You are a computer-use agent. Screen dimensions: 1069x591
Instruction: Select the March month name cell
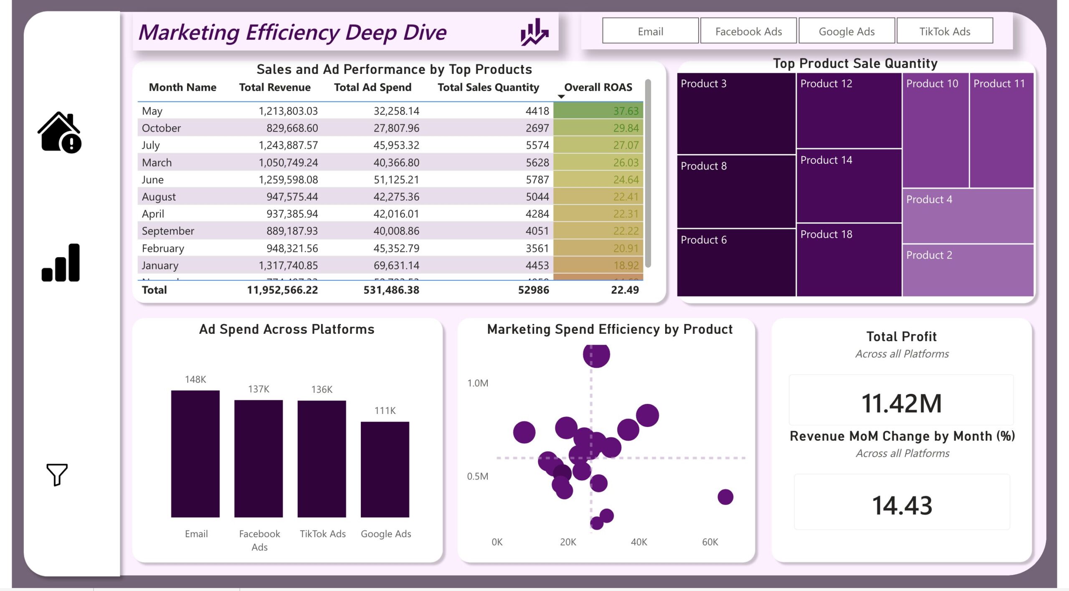[157, 162]
